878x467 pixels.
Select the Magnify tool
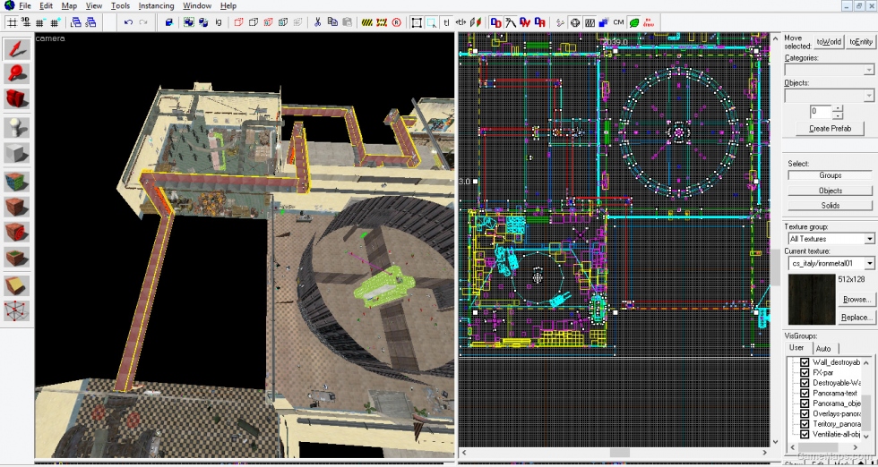tap(17, 73)
